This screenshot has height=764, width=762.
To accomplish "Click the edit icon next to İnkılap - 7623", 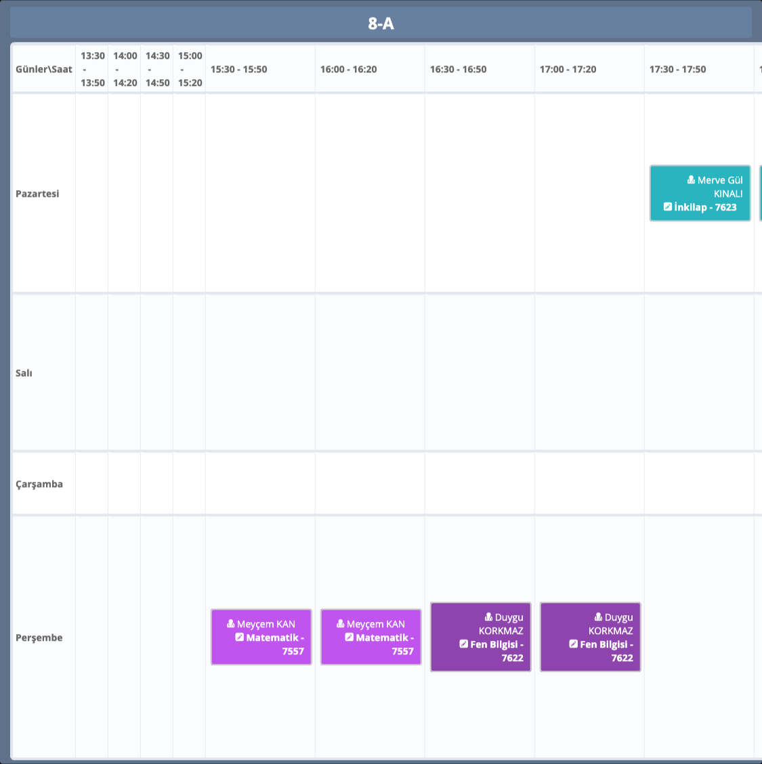I will (x=668, y=207).
